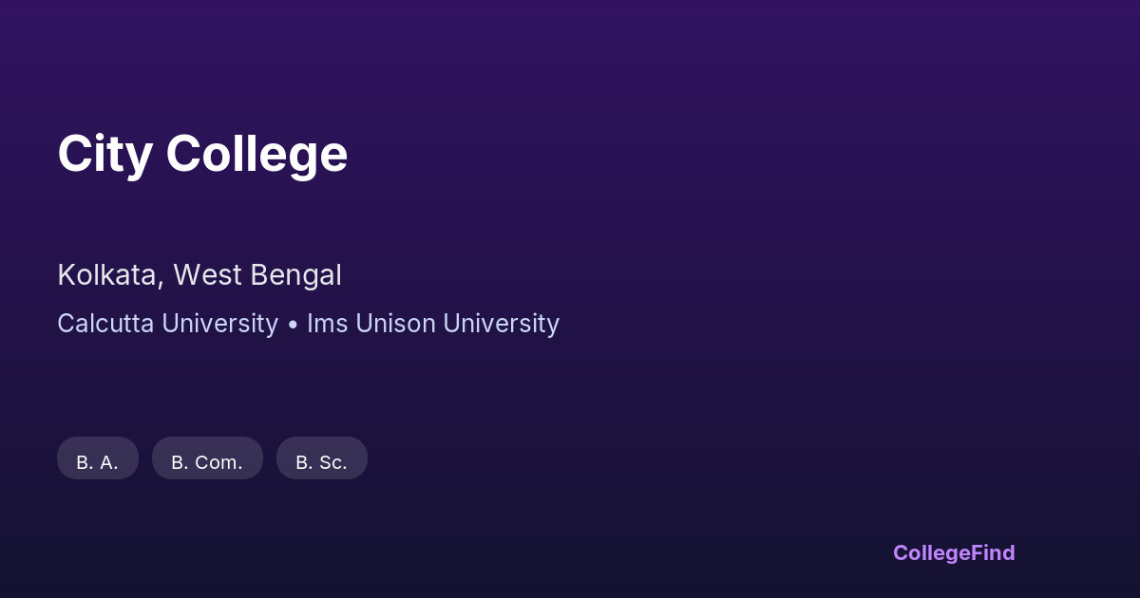The width and height of the screenshot is (1140, 598).
Task: Open the Calcutta University affiliation
Action: pos(167,324)
